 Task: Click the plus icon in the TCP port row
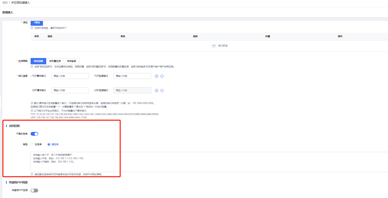[x=156, y=76]
